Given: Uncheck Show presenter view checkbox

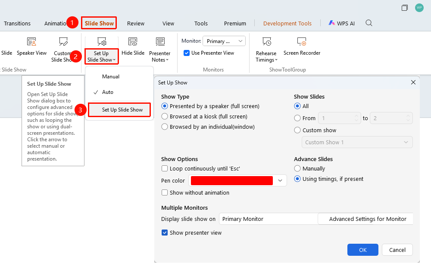Looking at the screenshot, I should (165, 233).
